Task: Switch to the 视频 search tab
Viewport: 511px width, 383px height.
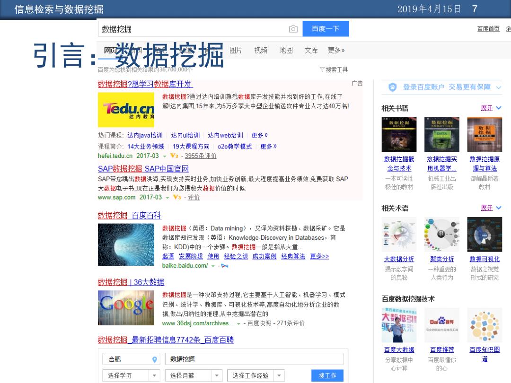Action: click(261, 50)
